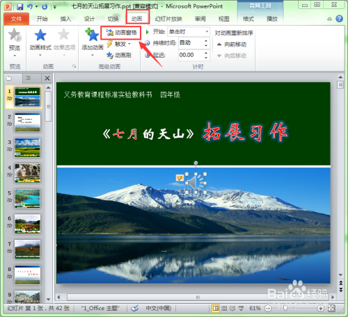Viewport: 348px width, 317px height.
Task: Click the zoom out minus button
Action: 268,309
